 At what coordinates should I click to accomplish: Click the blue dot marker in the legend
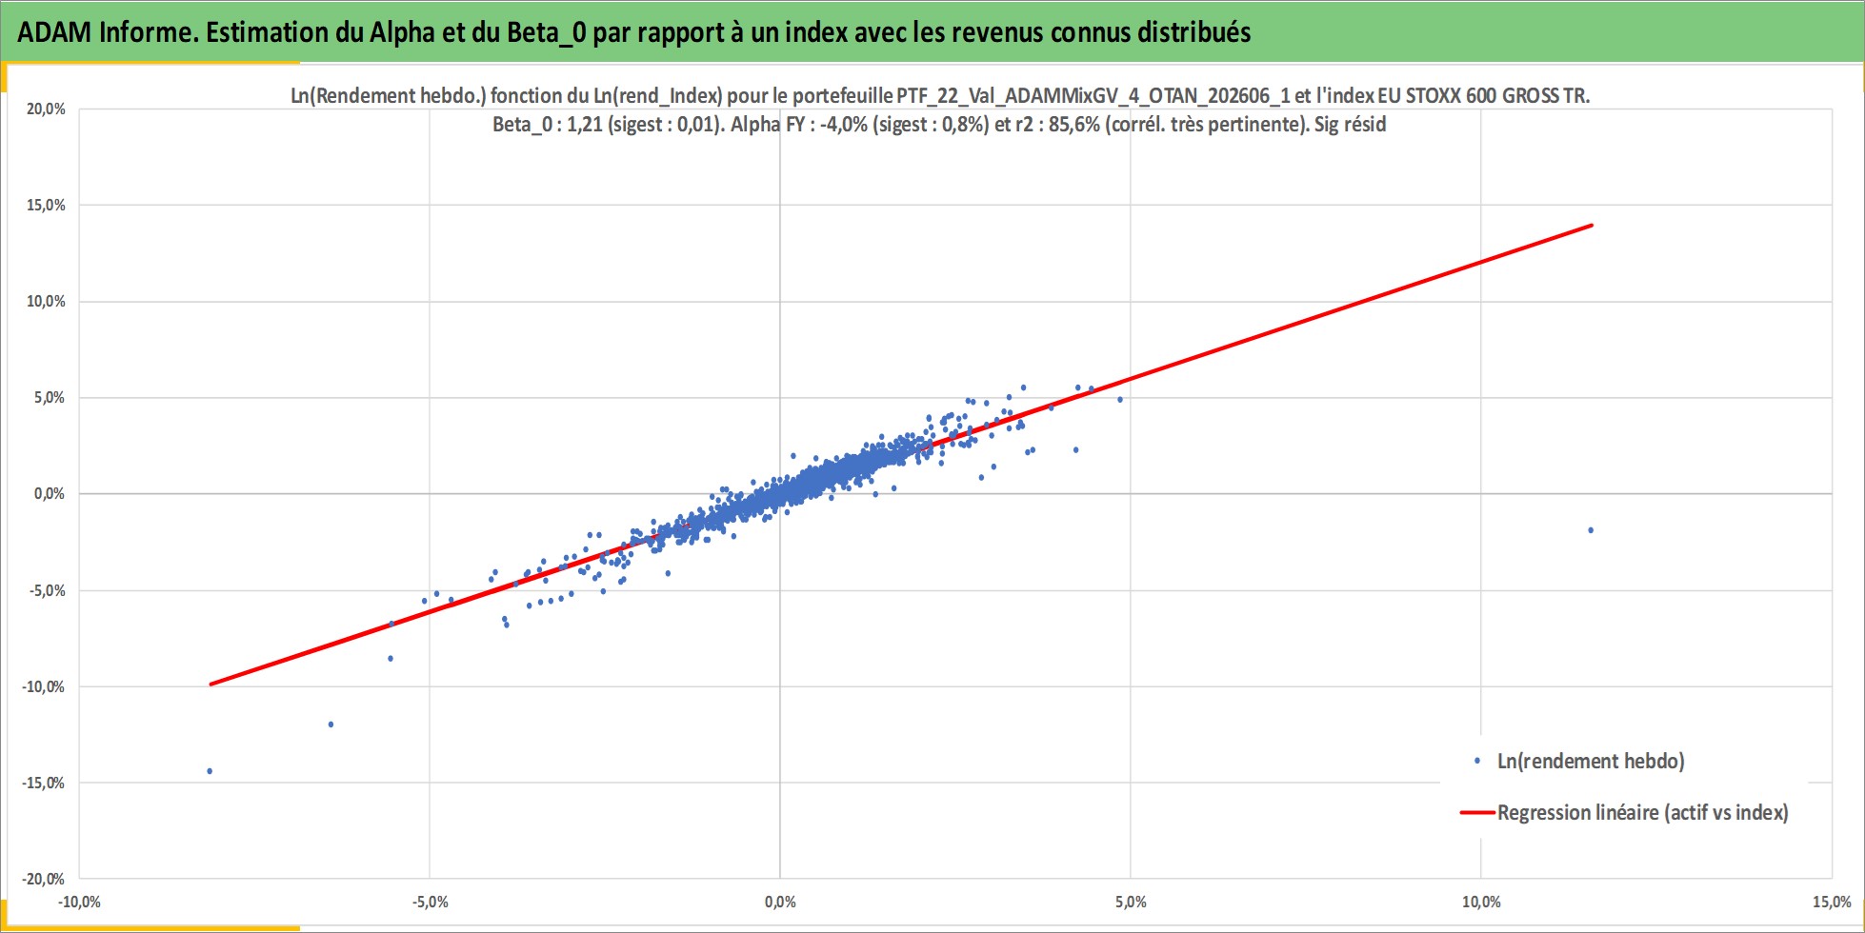pos(1477,761)
